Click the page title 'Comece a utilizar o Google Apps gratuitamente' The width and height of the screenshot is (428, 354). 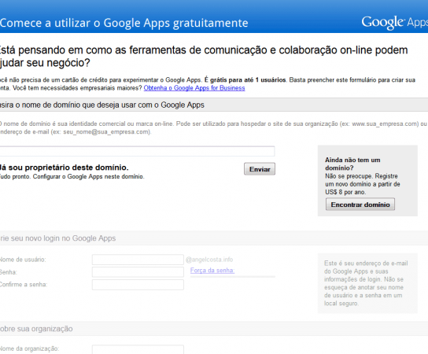coord(124,23)
